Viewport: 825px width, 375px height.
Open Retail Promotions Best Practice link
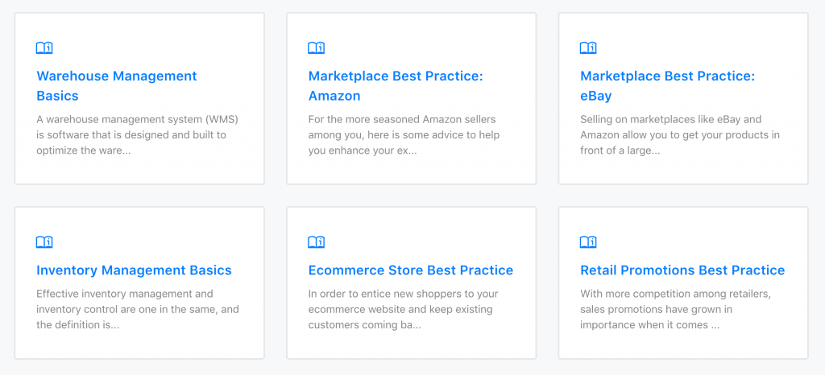coord(682,270)
